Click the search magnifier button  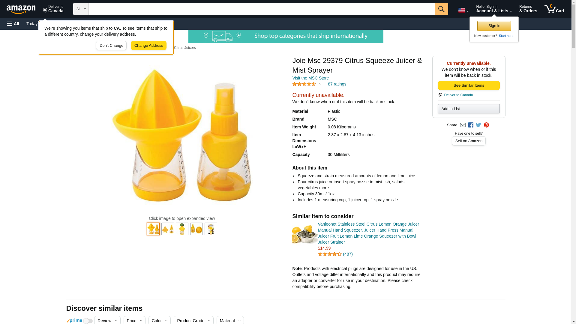tap(441, 9)
